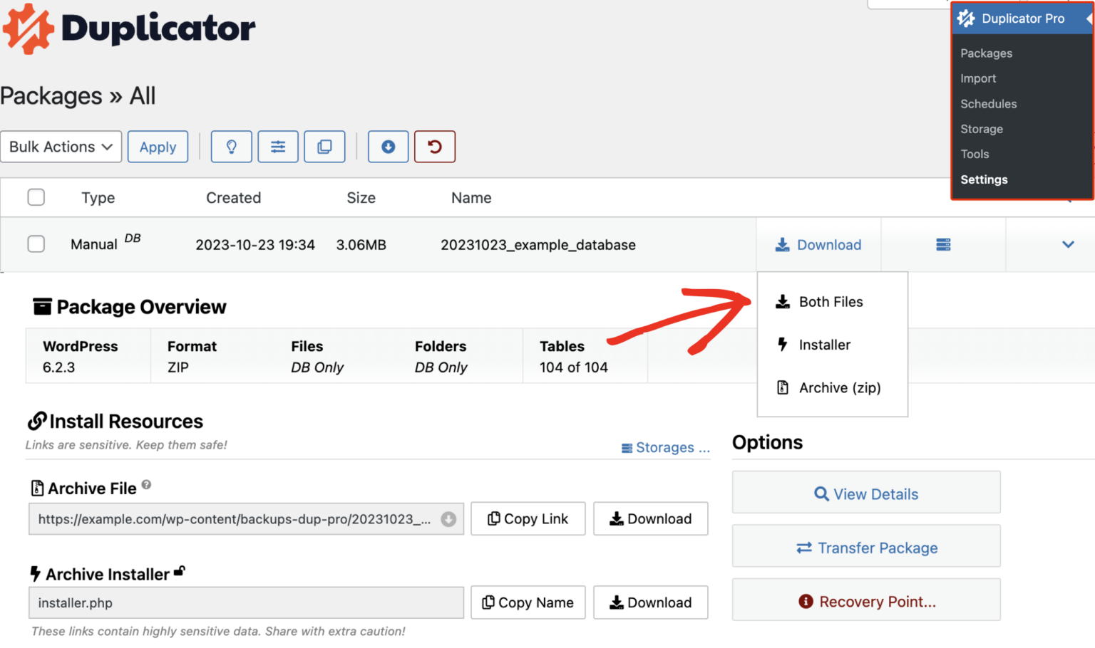The width and height of the screenshot is (1095, 648).
Task: Click the red recovery undo-arrow icon
Action: tap(434, 147)
